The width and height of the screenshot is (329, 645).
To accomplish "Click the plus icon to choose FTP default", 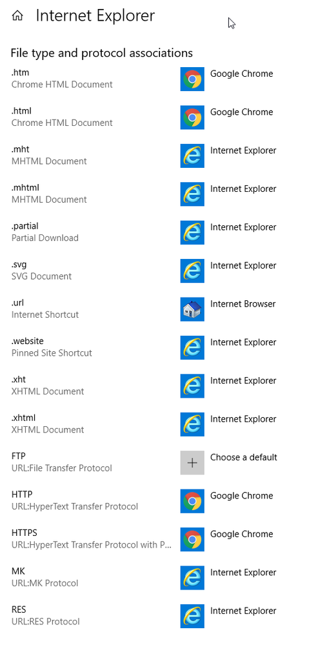I will (192, 462).
